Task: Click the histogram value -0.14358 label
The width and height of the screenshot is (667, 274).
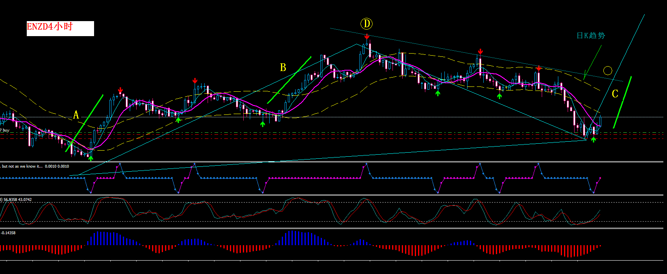Action: click(8, 233)
